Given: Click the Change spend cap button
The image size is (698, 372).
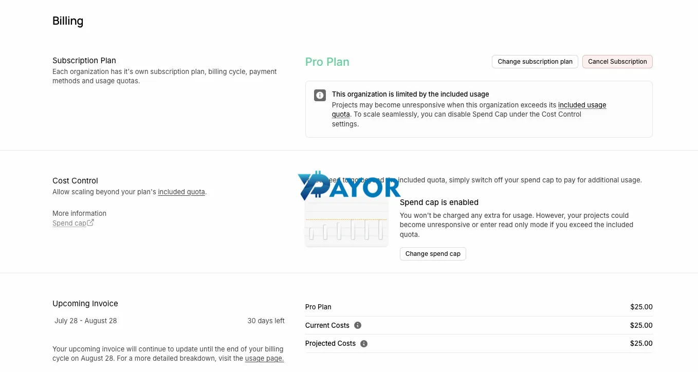Looking at the screenshot, I should [x=433, y=254].
